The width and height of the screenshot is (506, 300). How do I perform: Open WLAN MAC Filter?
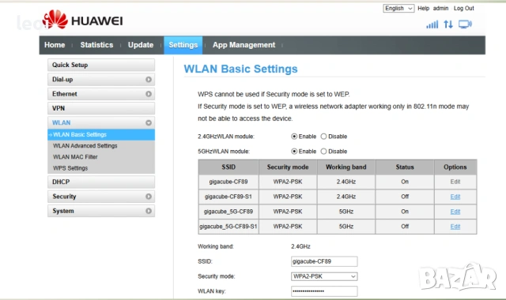tap(75, 157)
